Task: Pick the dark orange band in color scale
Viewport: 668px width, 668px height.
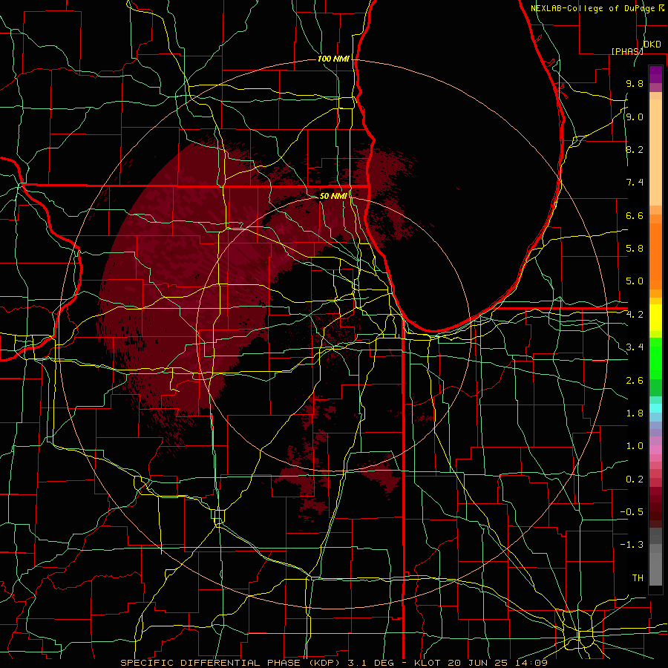Action: [655, 255]
